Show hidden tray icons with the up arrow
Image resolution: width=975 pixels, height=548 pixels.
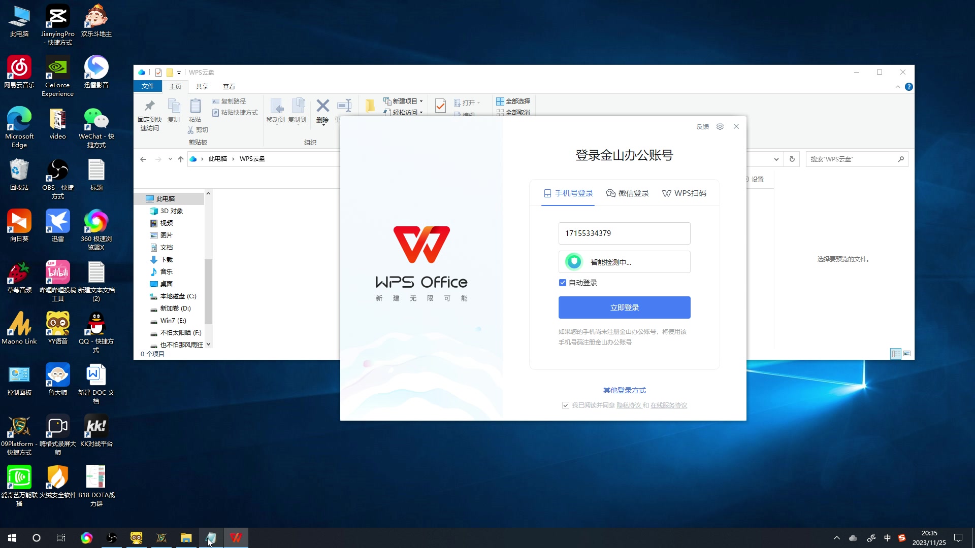click(x=837, y=538)
